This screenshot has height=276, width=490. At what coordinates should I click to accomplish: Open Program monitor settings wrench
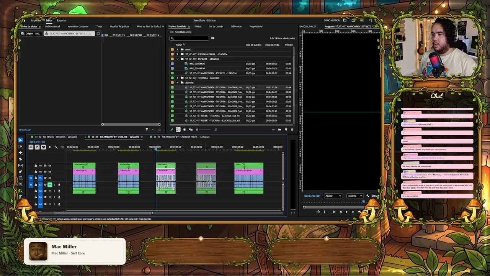point(368,196)
